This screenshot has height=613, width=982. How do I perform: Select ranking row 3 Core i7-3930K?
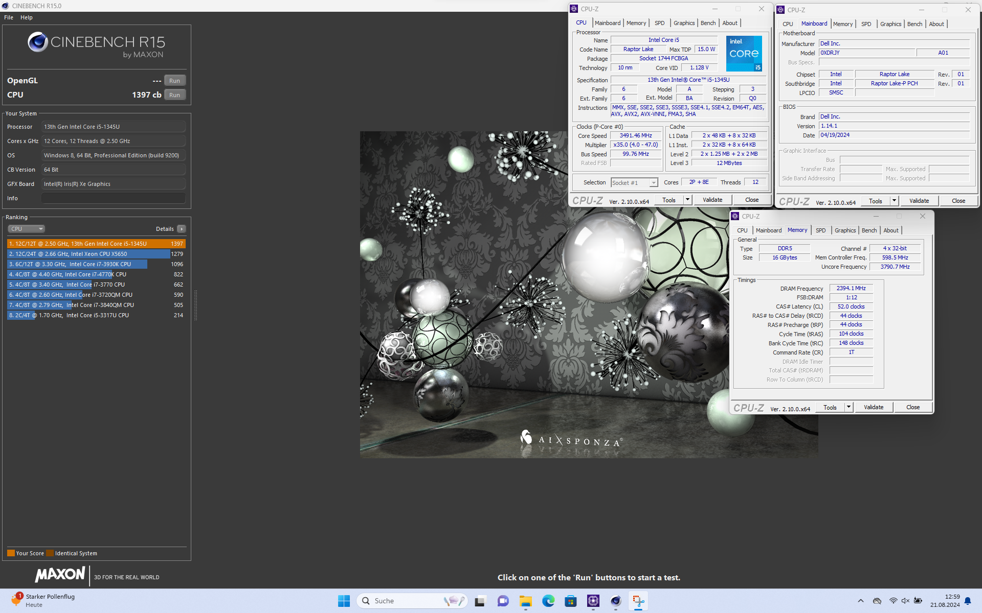tap(96, 264)
